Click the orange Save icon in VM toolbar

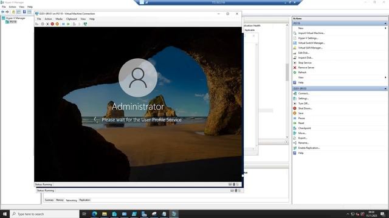[57, 24]
